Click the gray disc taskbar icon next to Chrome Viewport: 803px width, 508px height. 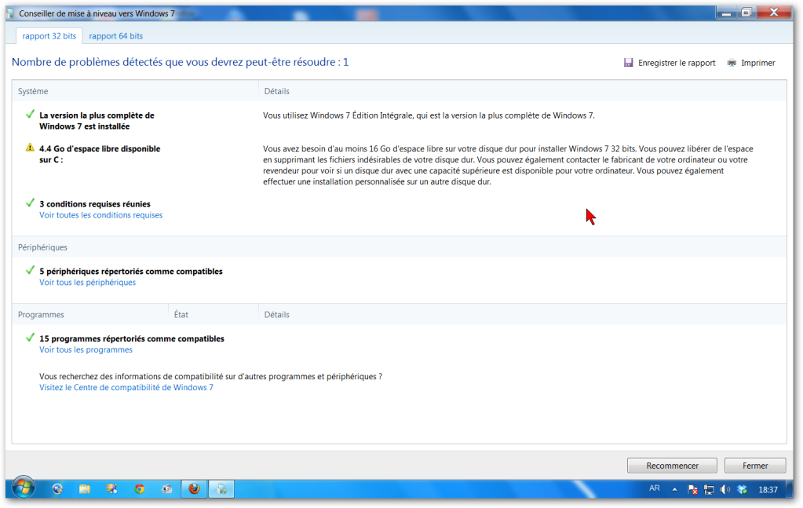tap(167, 489)
